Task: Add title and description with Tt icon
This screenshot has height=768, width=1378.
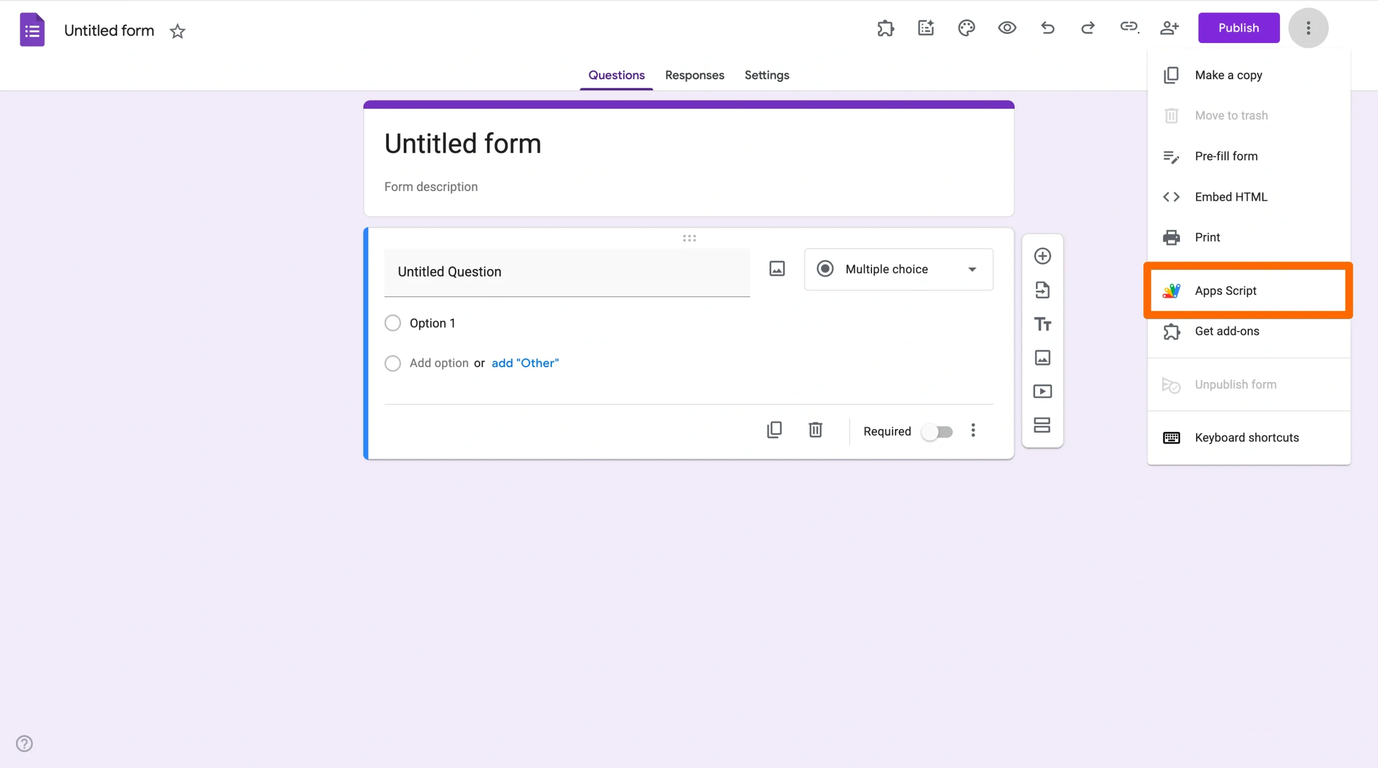Action: [1043, 324]
